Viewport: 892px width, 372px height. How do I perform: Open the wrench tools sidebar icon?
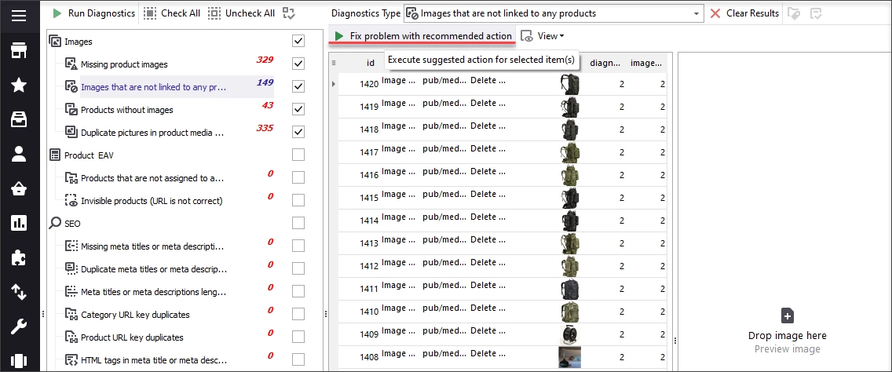click(19, 326)
